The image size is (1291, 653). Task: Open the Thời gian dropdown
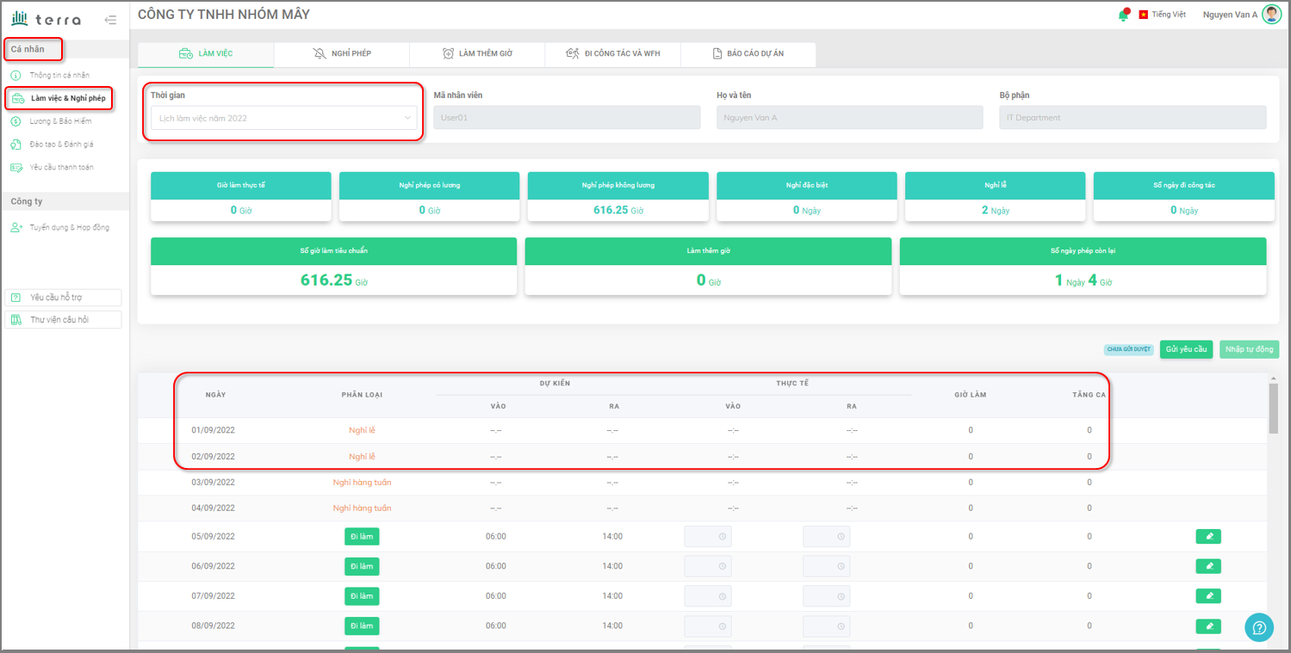click(x=282, y=118)
